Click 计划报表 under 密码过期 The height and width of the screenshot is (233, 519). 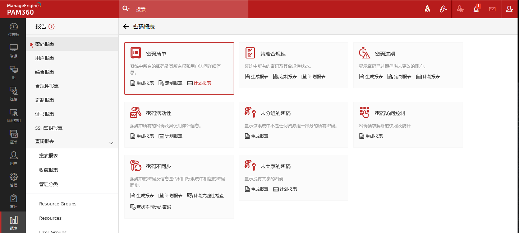click(428, 76)
